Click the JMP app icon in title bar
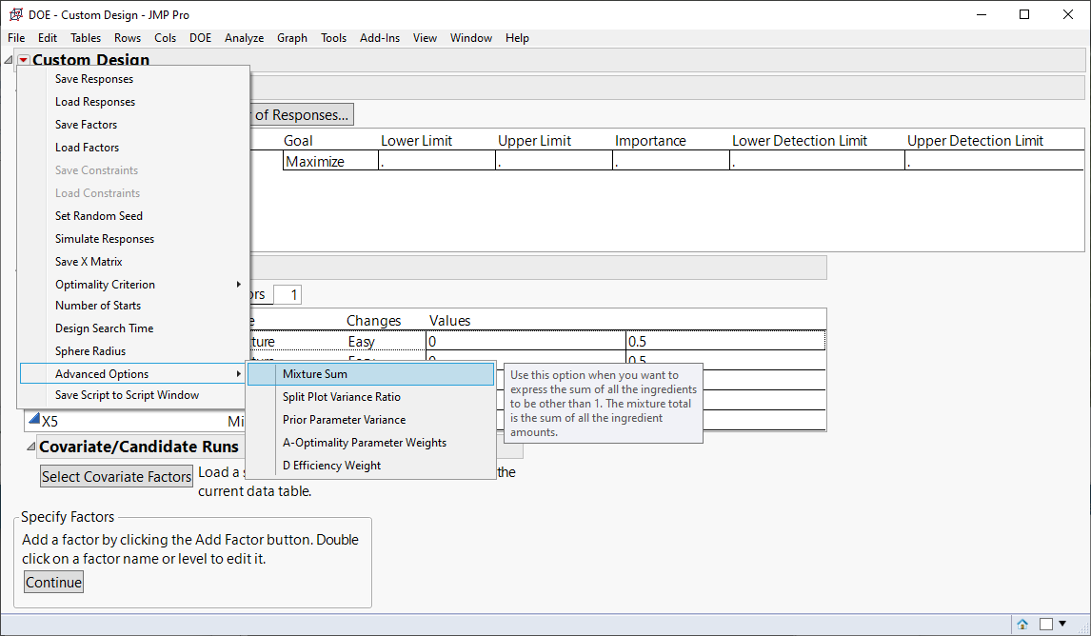Screen dimensions: 1091x636 click(x=15, y=15)
